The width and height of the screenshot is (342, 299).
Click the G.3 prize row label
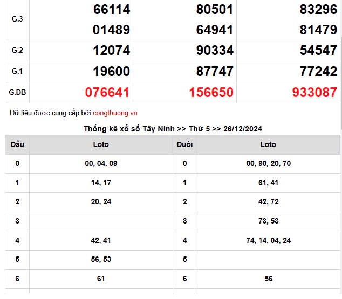[17, 19]
